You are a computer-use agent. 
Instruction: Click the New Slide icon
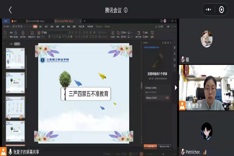coord(32,33)
